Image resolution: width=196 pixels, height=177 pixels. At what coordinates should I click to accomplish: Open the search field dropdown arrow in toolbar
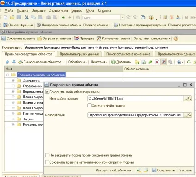click(122, 18)
